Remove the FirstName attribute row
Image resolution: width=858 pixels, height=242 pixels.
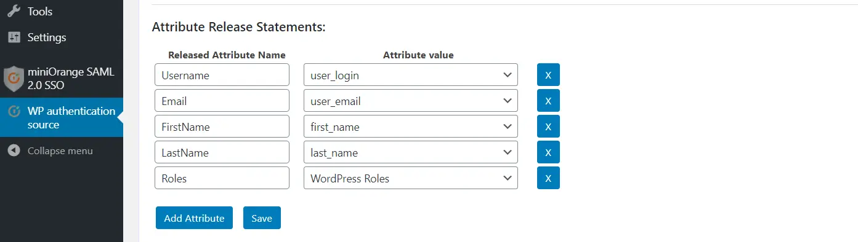pos(548,127)
